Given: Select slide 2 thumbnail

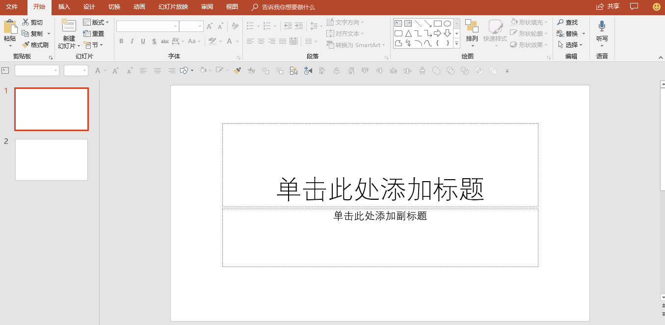Looking at the screenshot, I should 51,160.
